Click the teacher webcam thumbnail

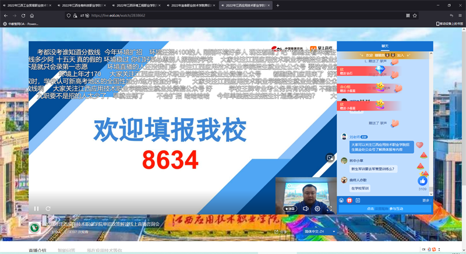[306, 196]
